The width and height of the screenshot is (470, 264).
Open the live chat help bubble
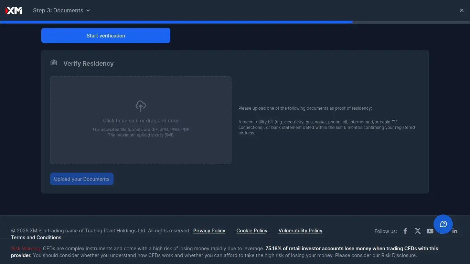click(x=443, y=224)
